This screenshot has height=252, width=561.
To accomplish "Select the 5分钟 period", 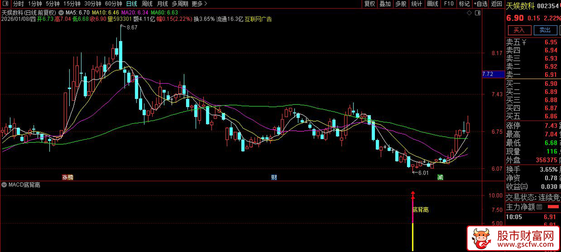I will coord(52,4).
